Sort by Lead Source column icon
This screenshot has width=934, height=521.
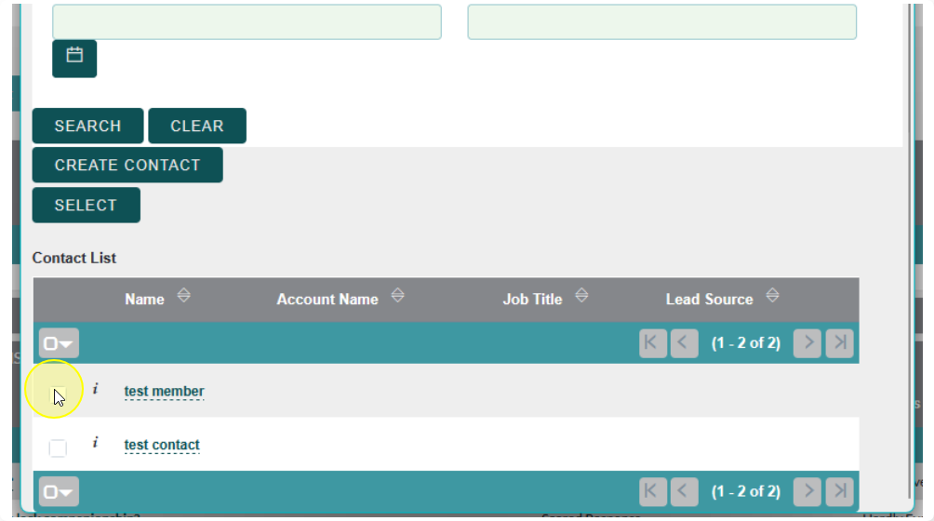pos(771,297)
